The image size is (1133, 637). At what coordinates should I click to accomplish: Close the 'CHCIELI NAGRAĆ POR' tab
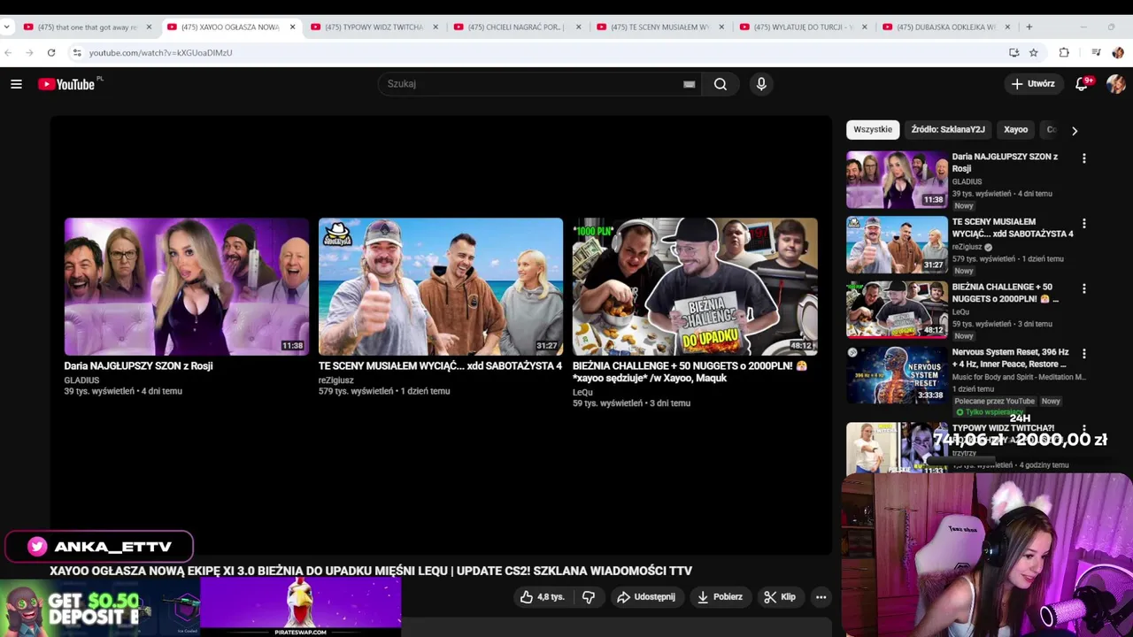coord(579,27)
